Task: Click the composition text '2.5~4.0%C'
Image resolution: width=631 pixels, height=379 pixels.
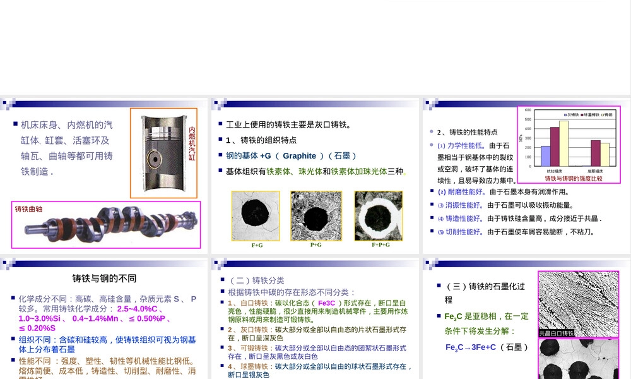Action: pos(137,309)
